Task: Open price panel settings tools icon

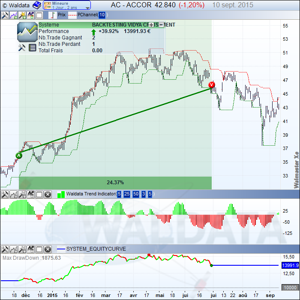Action: (x=5, y=15)
